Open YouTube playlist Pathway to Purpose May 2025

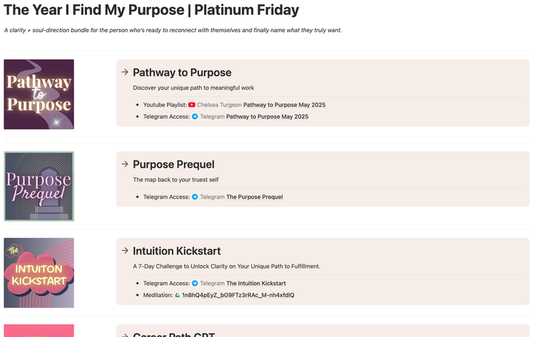tap(284, 105)
